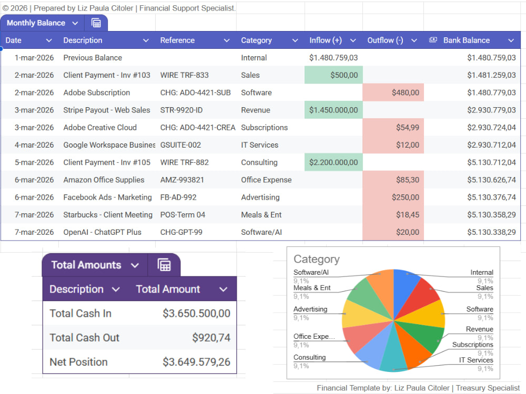Viewport: 526px width, 394px height.
Task: Select the Total Cash In row label
Action: tap(80, 313)
